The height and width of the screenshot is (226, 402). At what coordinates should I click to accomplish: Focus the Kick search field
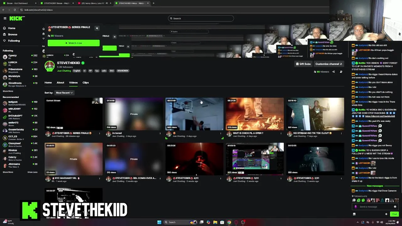pyautogui.click(x=201, y=19)
